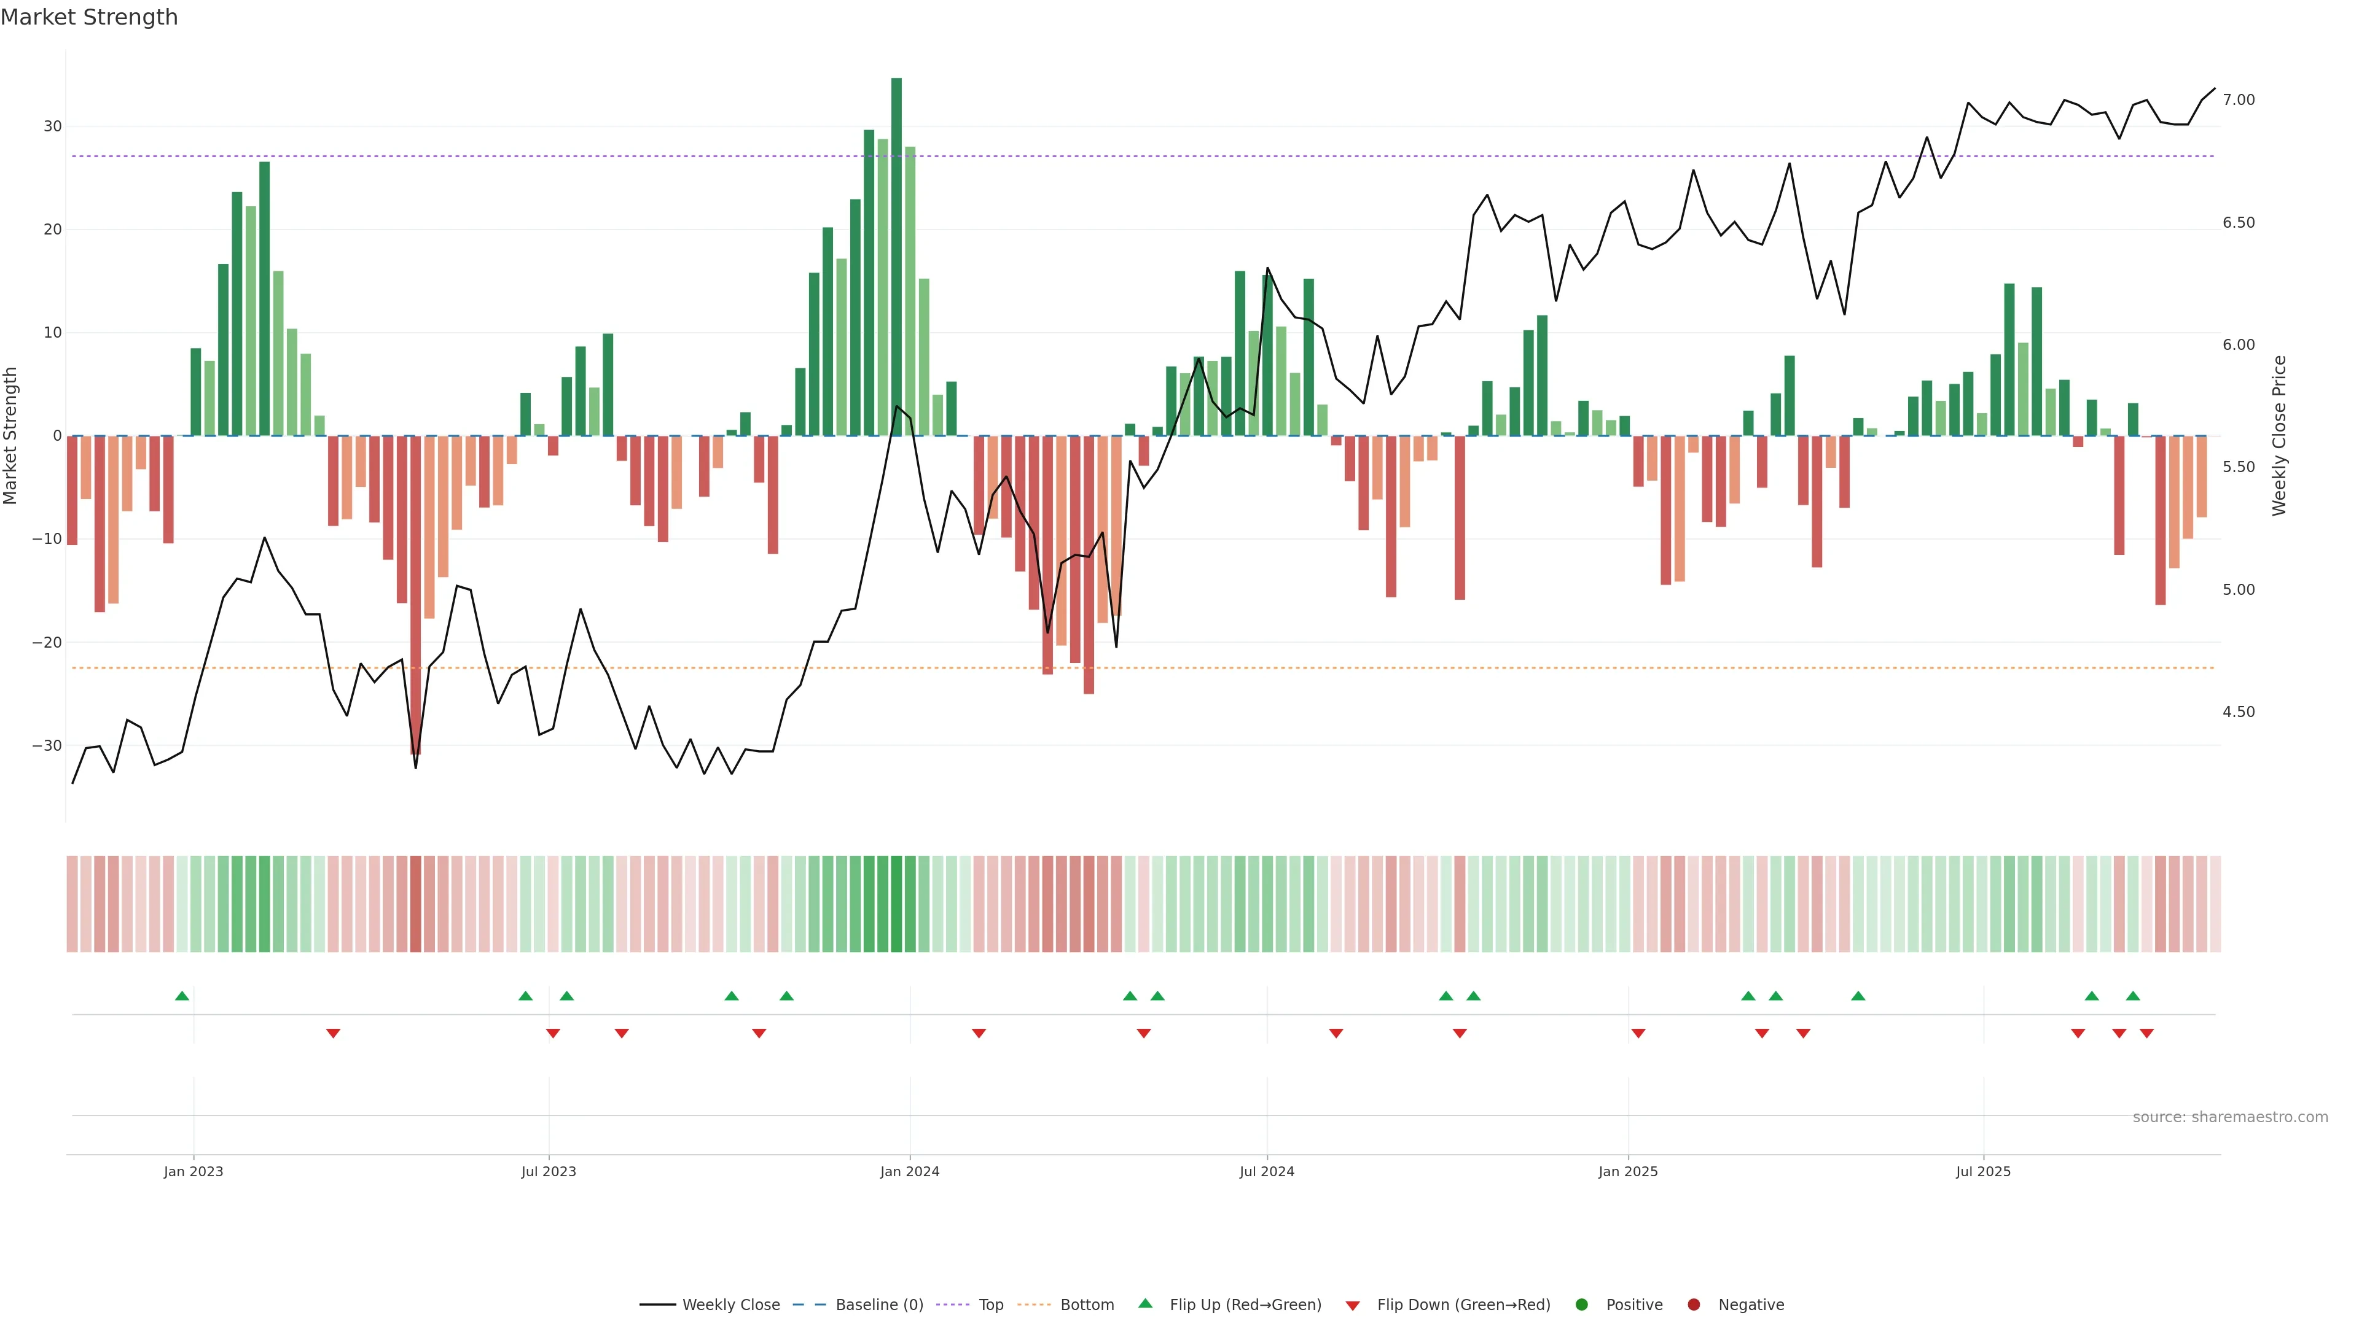Click the last red flip-down triangle marker
Image resolution: width=2359 pixels, height=1326 pixels.
point(2146,1033)
